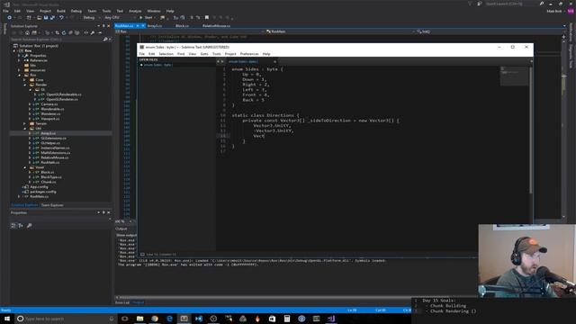Switch to Block.cs editor tab
Viewport: 576px width, 324px height.
(182, 26)
